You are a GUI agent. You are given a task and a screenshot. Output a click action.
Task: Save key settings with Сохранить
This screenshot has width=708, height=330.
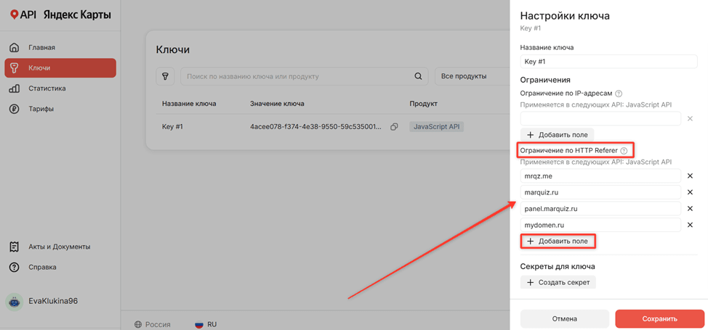(x=660, y=318)
